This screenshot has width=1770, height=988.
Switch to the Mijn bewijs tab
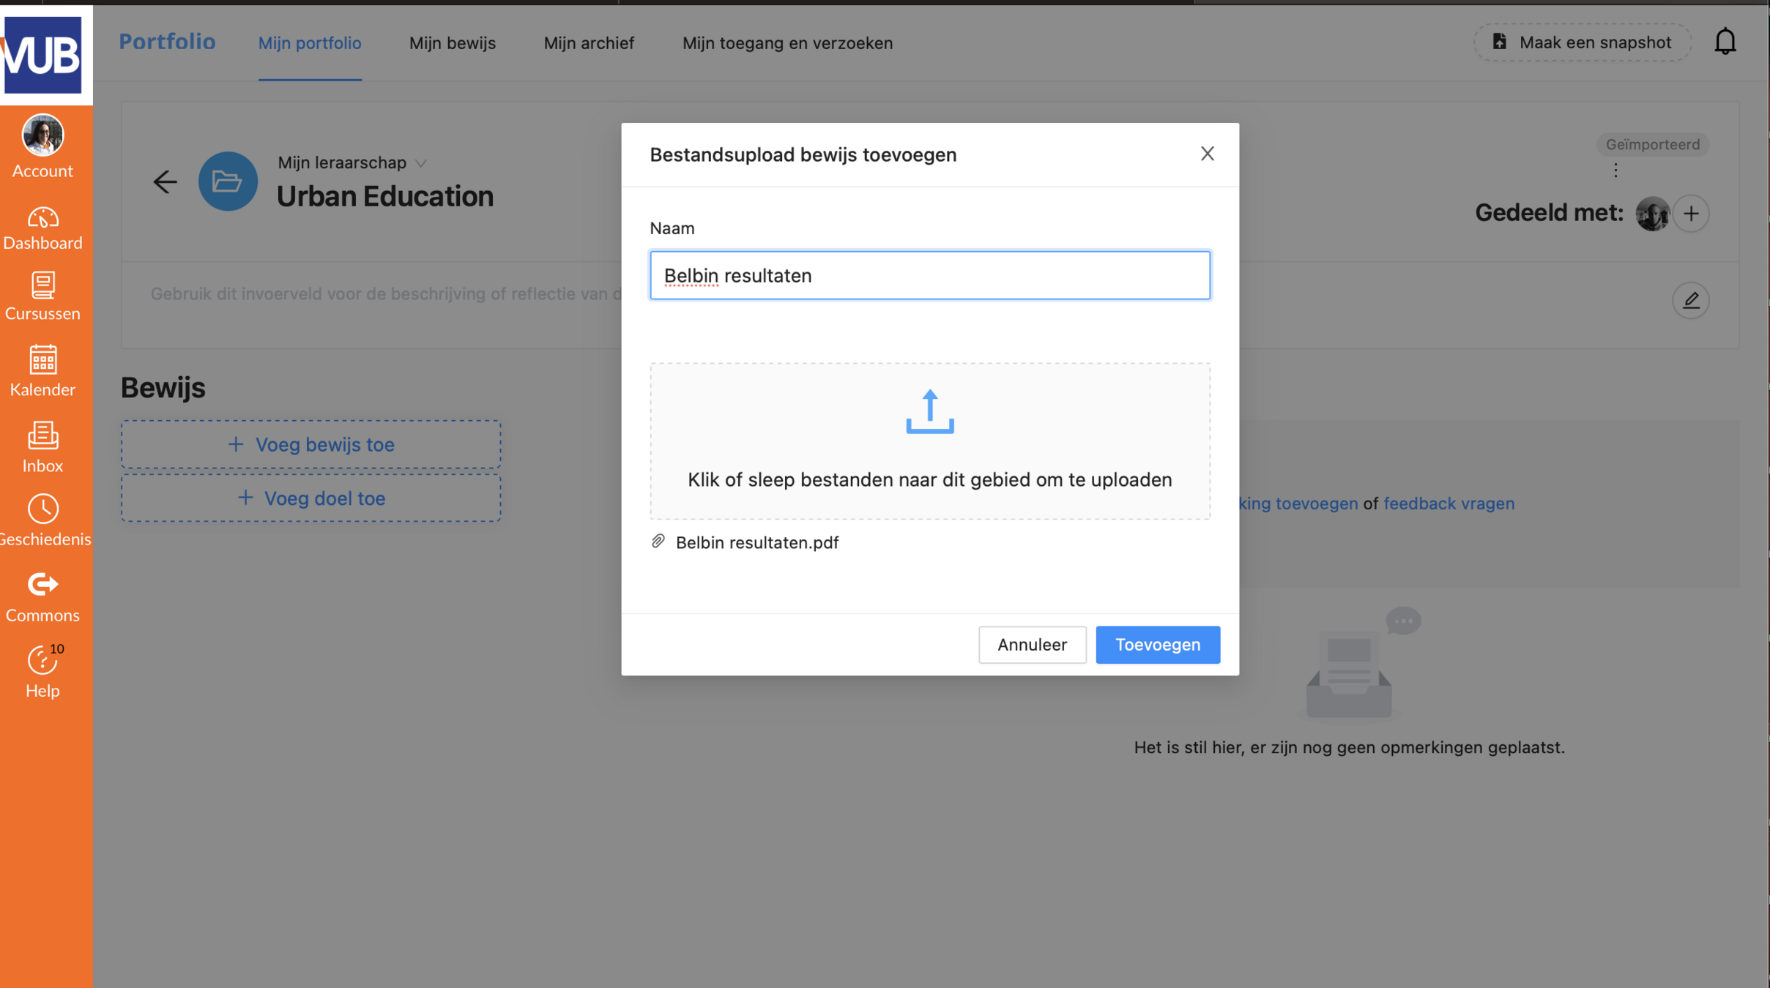point(452,42)
